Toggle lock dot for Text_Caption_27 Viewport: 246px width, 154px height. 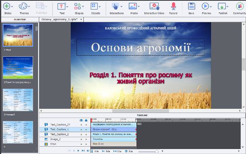pos(86,125)
